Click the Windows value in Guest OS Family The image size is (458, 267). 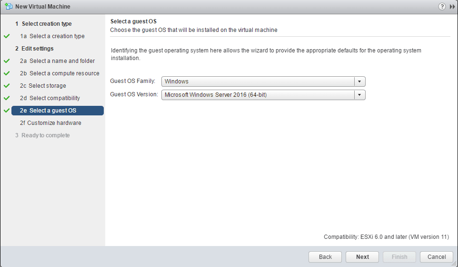coord(177,82)
